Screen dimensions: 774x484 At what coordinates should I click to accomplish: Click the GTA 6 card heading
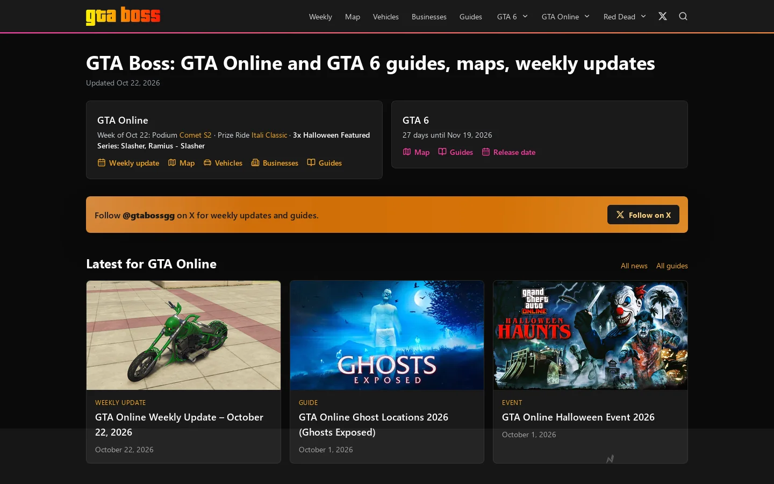click(x=415, y=120)
